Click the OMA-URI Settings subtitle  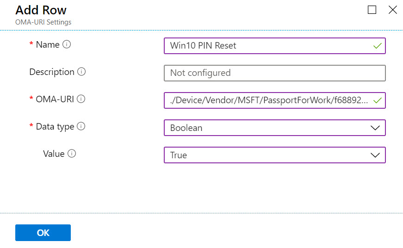click(x=43, y=22)
